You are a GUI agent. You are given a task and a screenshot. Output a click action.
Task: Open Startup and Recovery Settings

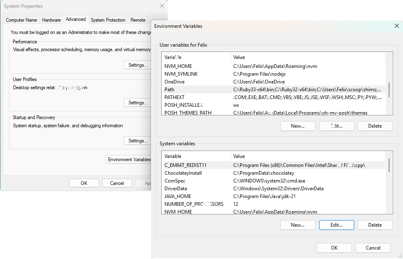137,140
